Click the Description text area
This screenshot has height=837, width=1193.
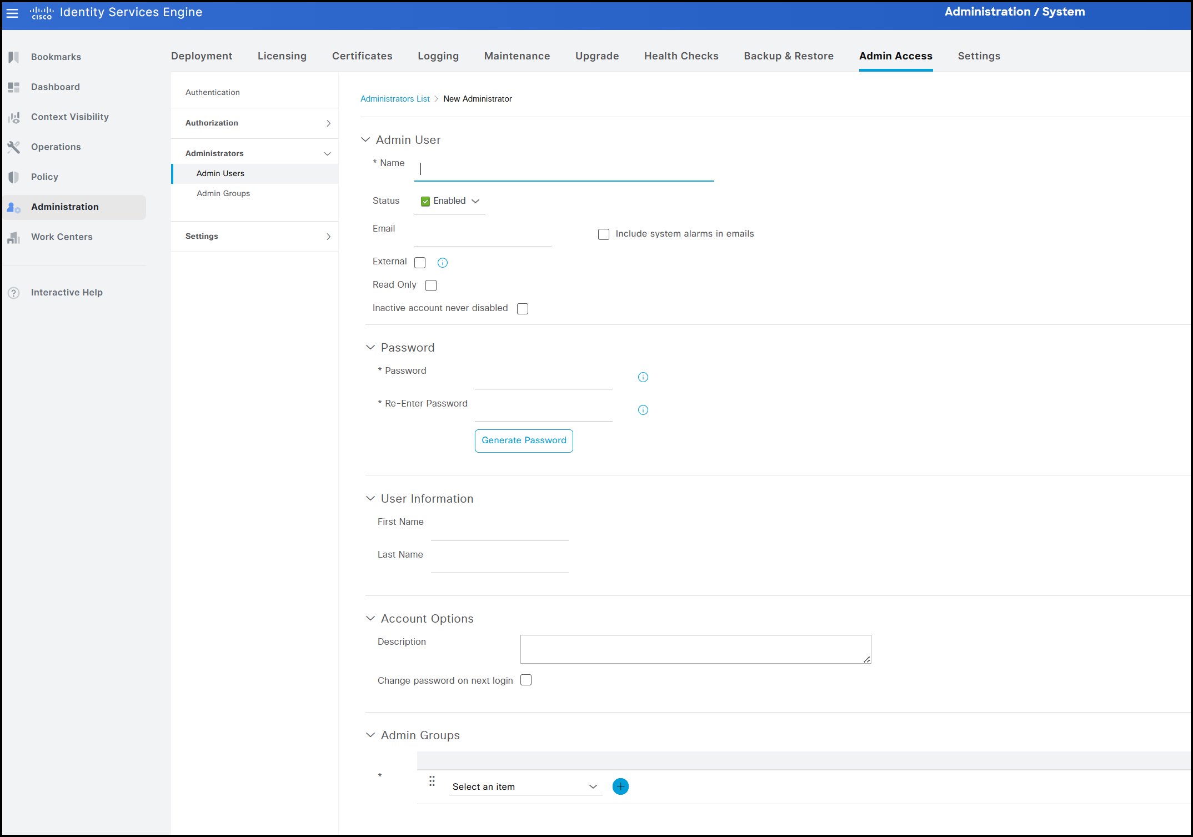point(695,649)
